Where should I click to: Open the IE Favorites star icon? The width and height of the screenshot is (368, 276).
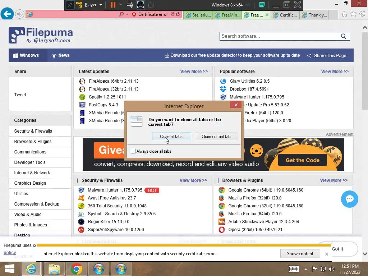(353, 14)
